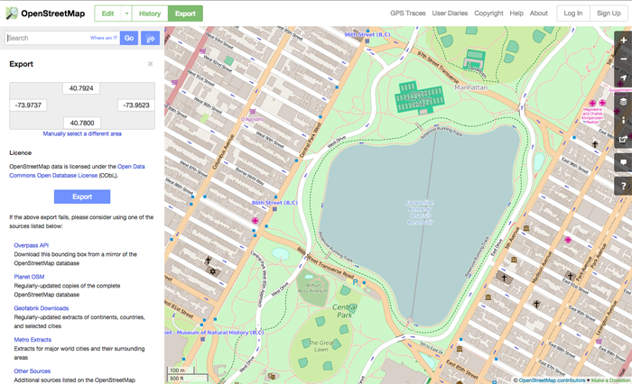The image size is (632, 384).
Task: Click the 'Central Park' map label
Action: coord(344,311)
